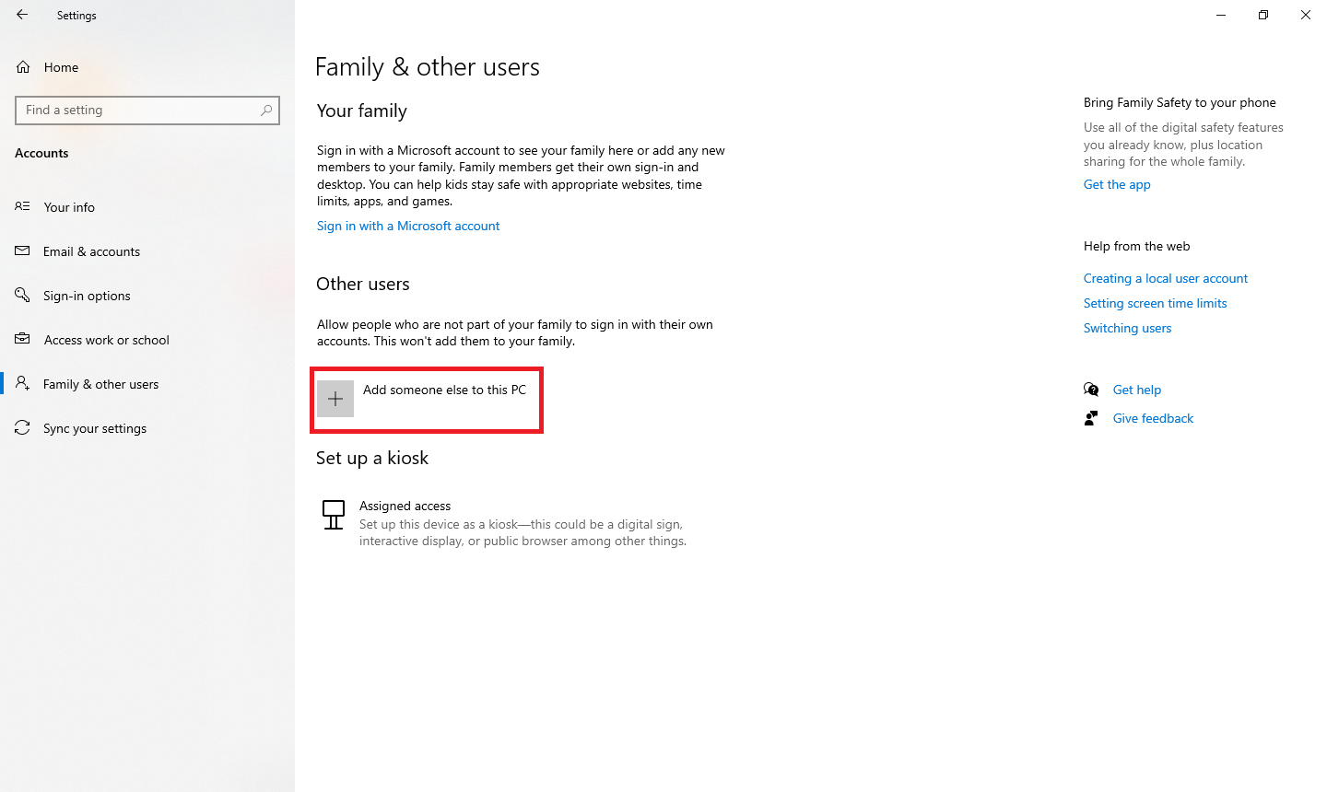The width and height of the screenshot is (1327, 792).
Task: Restore down the Settings window
Action: (x=1263, y=15)
